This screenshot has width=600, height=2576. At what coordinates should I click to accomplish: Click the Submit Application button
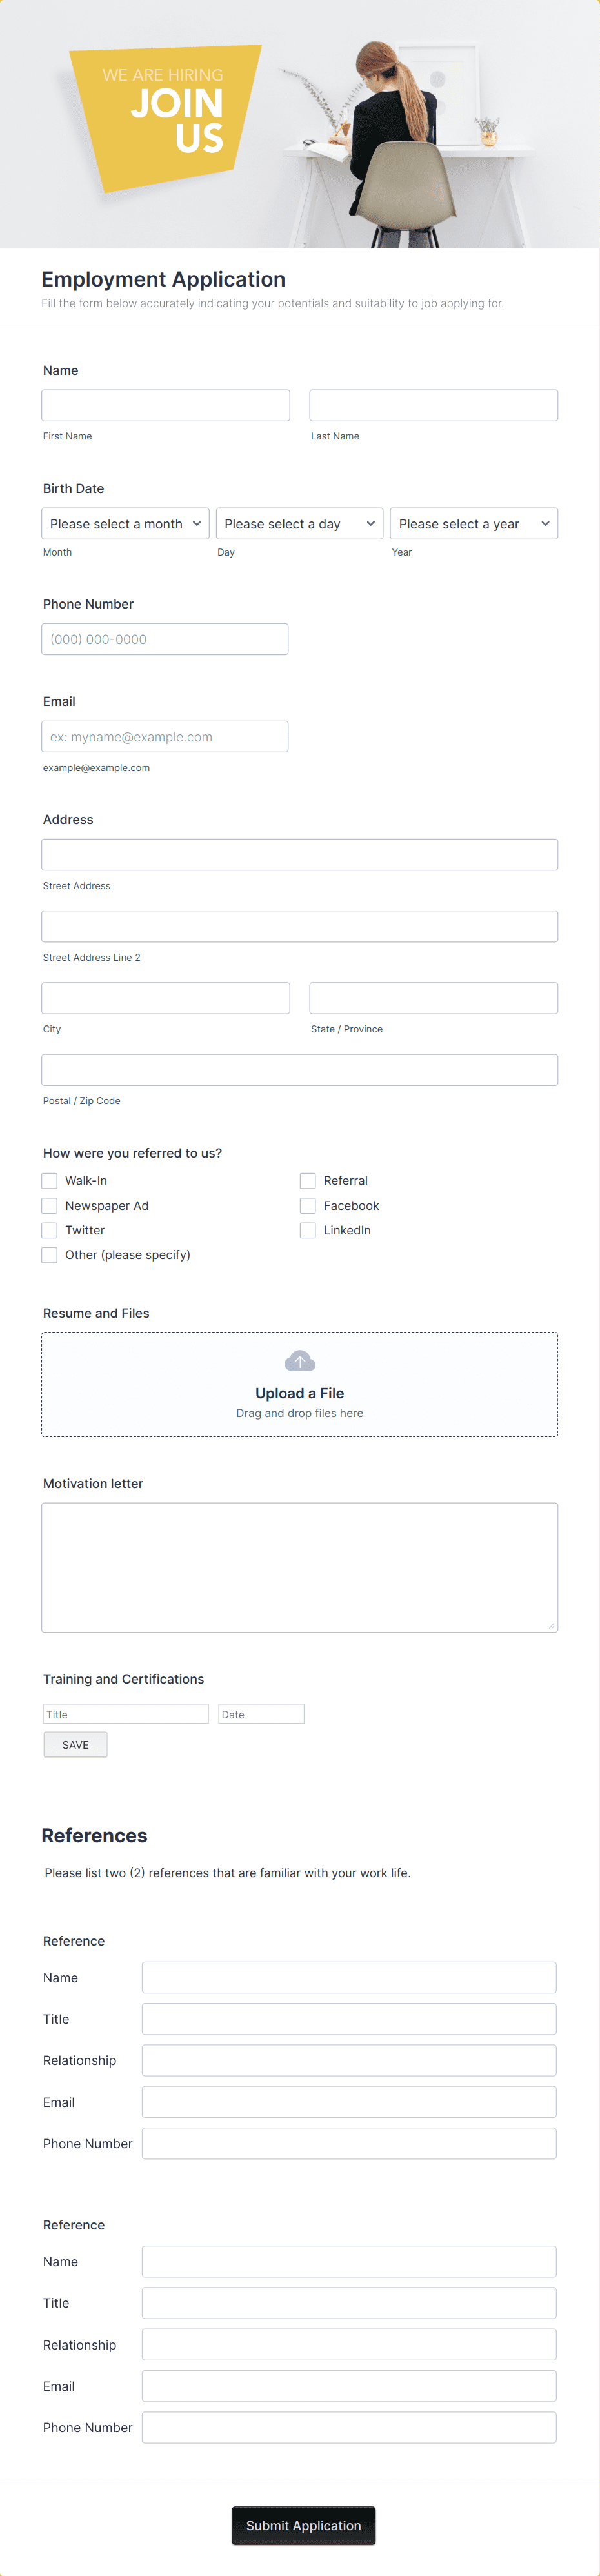tap(303, 2525)
